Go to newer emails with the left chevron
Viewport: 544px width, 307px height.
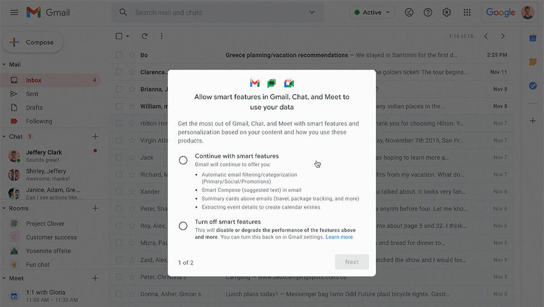point(486,36)
